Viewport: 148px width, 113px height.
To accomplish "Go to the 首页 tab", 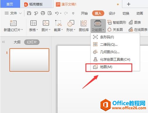I will tap(10, 4).
